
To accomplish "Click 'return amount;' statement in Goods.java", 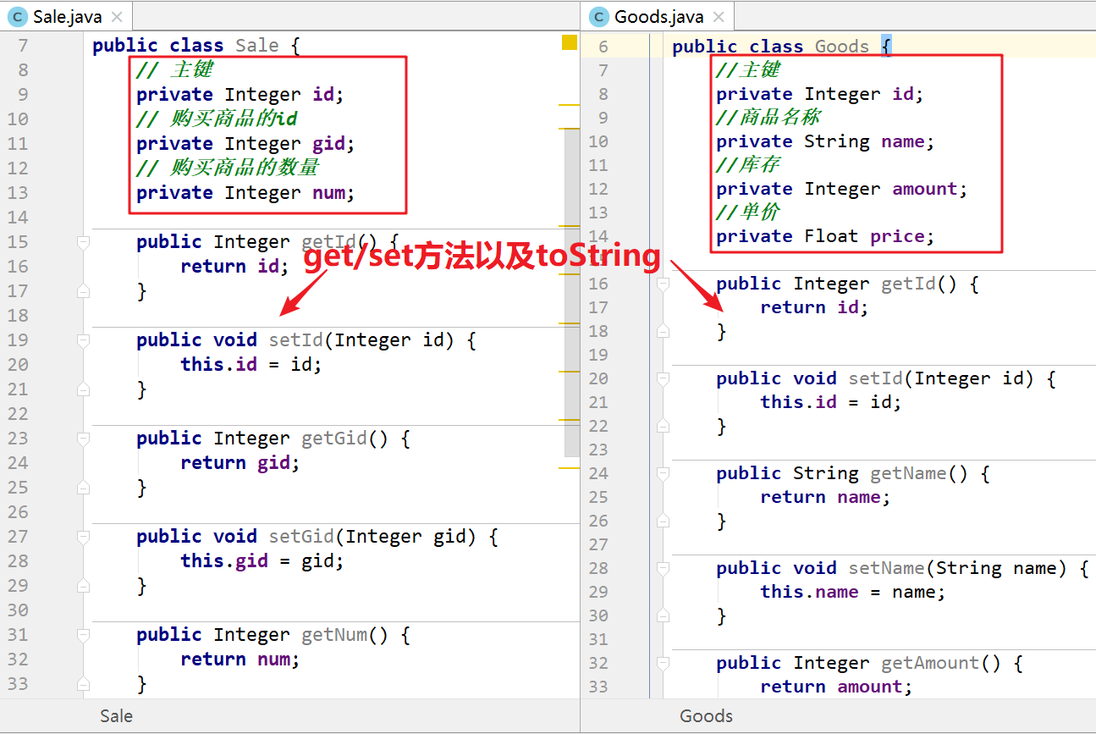I will point(836,687).
